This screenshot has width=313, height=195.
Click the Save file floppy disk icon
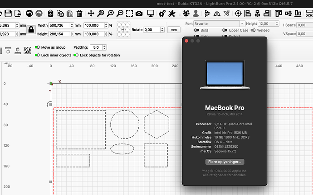click(7, 14)
